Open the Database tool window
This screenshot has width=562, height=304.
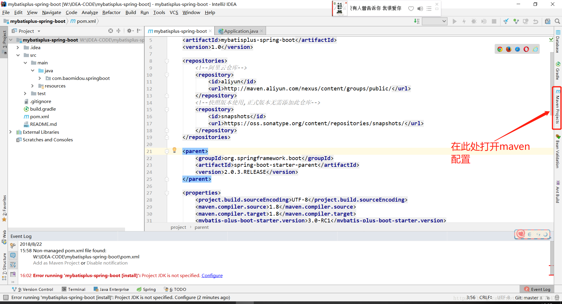pyautogui.click(x=558, y=42)
